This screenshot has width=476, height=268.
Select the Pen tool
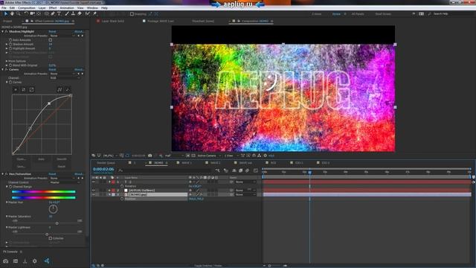[x=53, y=13]
